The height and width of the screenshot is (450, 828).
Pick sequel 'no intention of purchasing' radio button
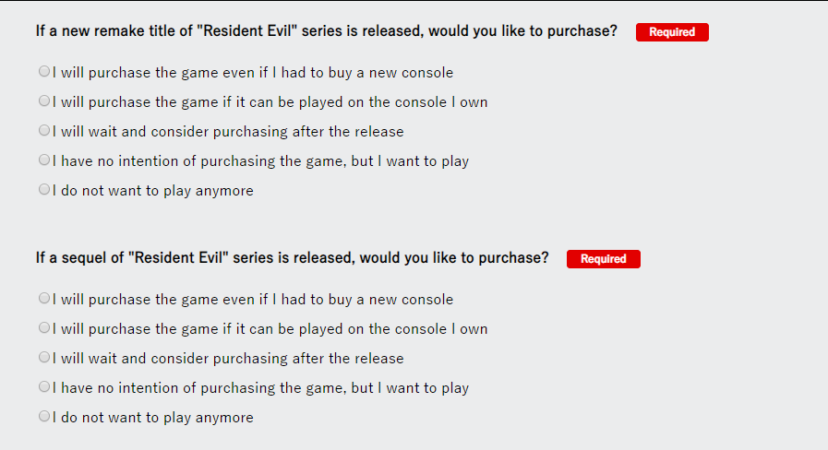point(44,386)
